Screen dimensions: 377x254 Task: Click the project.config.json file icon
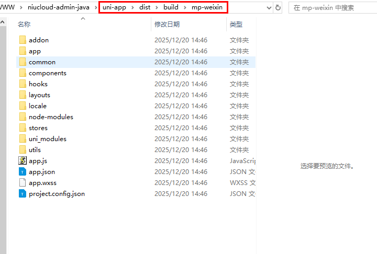23,194
